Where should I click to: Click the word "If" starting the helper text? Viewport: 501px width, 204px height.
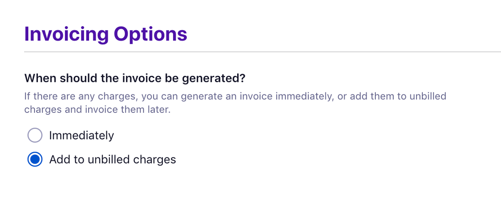click(28, 96)
